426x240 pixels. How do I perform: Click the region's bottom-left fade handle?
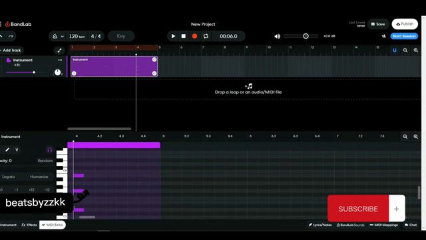point(74,73)
